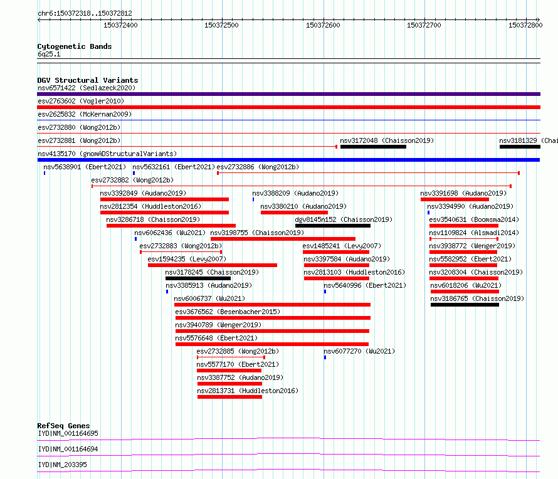Image resolution: width=558 pixels, height=479 pixels.
Task: Open nsv3391698 (Audano2019) variant
Action: click(x=463, y=193)
